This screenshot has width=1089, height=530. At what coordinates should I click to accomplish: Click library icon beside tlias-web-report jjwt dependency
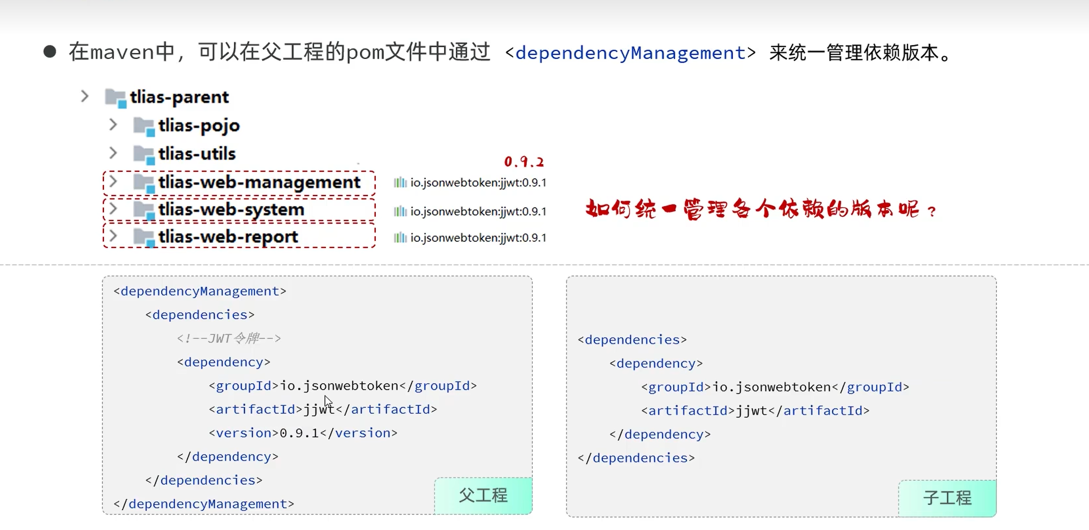click(400, 238)
